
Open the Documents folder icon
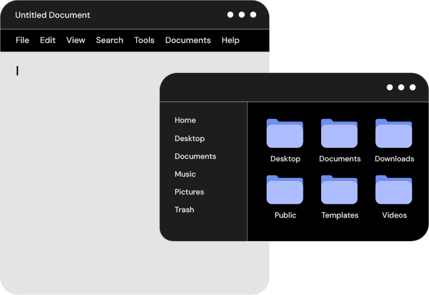pos(340,134)
